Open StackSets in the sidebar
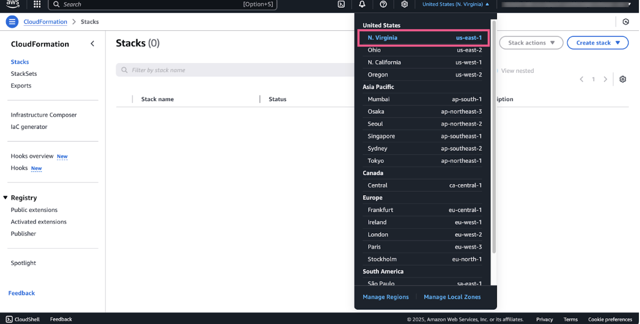Screen dimensions: 640x324 click(x=24, y=73)
